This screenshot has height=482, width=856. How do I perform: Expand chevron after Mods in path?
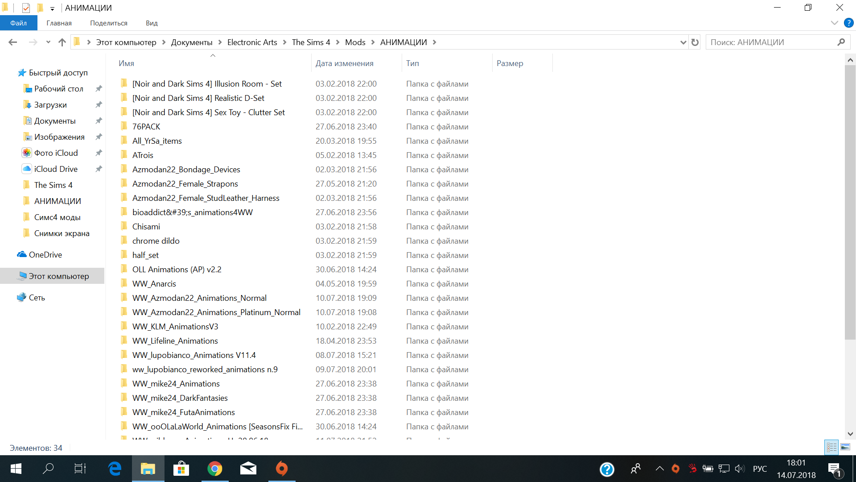click(x=373, y=42)
